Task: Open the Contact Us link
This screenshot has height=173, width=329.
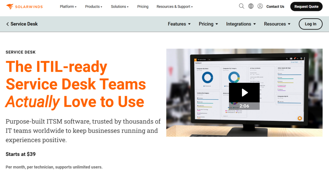Action: (x=275, y=6)
